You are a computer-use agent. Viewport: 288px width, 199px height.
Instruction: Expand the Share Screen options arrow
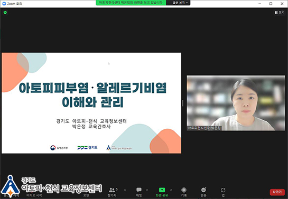pos(171,190)
